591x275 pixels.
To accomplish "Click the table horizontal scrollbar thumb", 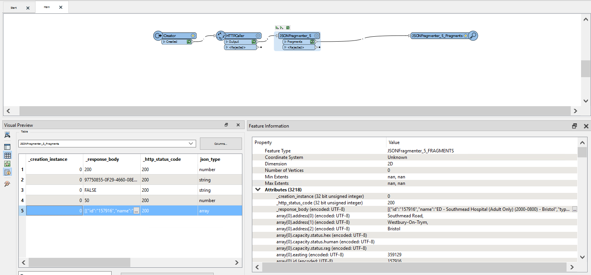I will pos(80,262).
